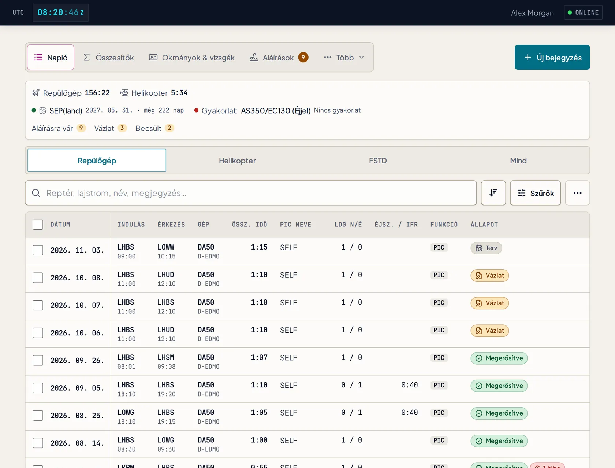Tick the checkbox for 2026. 09. 26.

[x=38, y=360]
